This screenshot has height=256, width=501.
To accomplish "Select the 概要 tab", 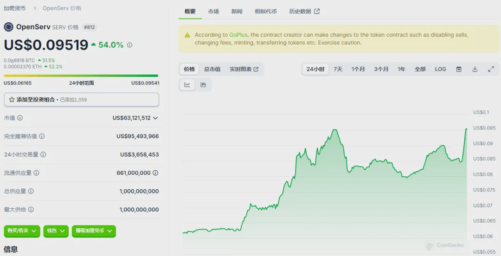I will click(190, 12).
